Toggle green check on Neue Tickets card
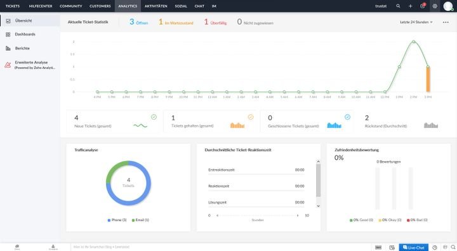The width and height of the screenshot is (457, 251). 154,117
